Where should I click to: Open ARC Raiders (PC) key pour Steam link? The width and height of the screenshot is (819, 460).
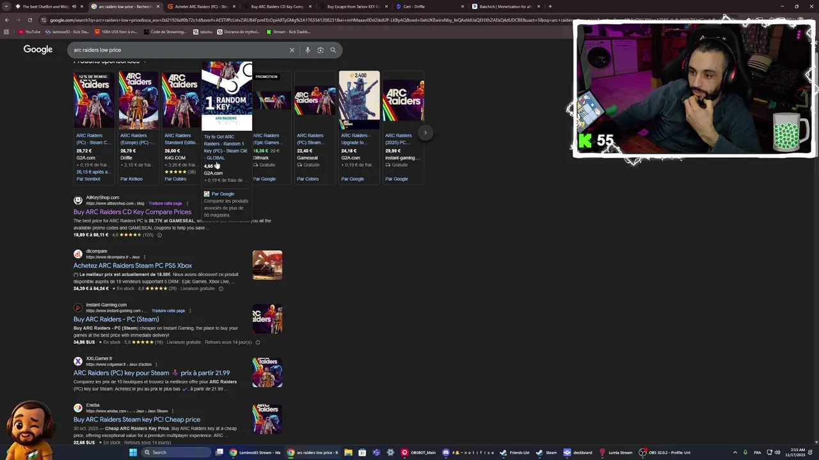152,373
